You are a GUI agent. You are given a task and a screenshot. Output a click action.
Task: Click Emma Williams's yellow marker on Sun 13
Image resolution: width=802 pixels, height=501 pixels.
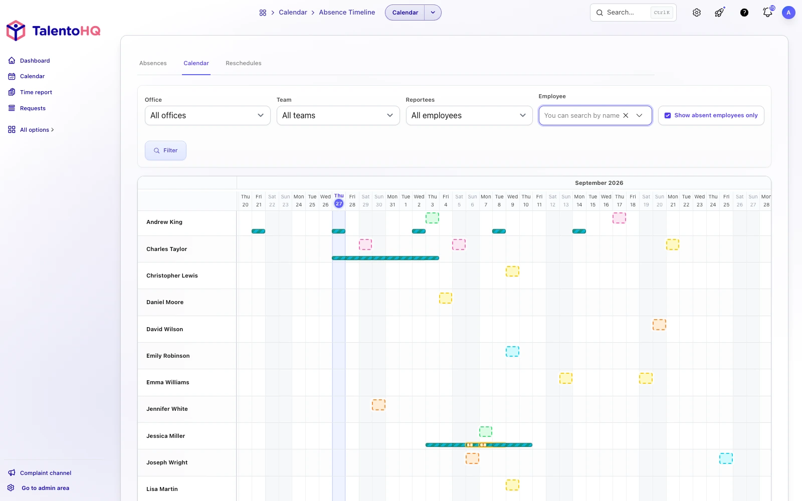pos(566,378)
